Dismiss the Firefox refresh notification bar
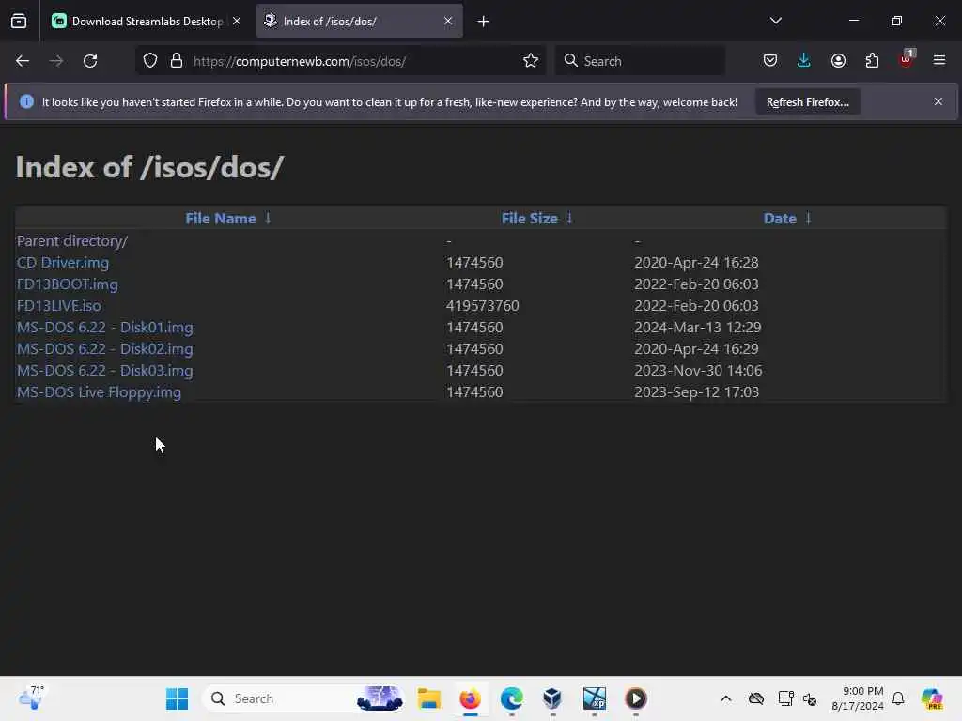This screenshot has height=721, width=962. tap(939, 101)
